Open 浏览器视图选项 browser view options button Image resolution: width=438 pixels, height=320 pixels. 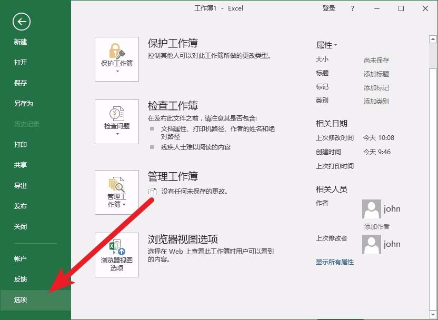tap(117, 255)
